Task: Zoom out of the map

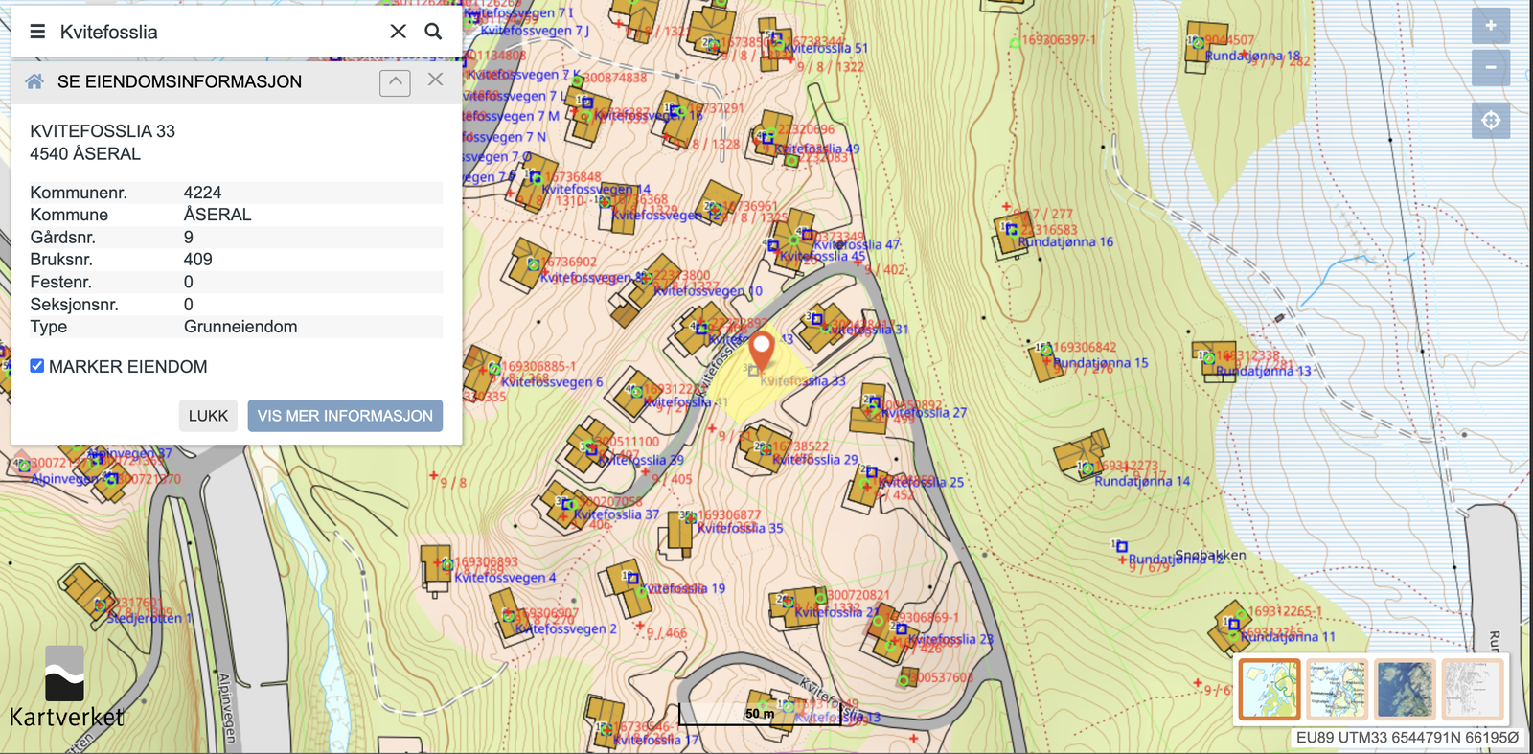Action: tap(1491, 67)
